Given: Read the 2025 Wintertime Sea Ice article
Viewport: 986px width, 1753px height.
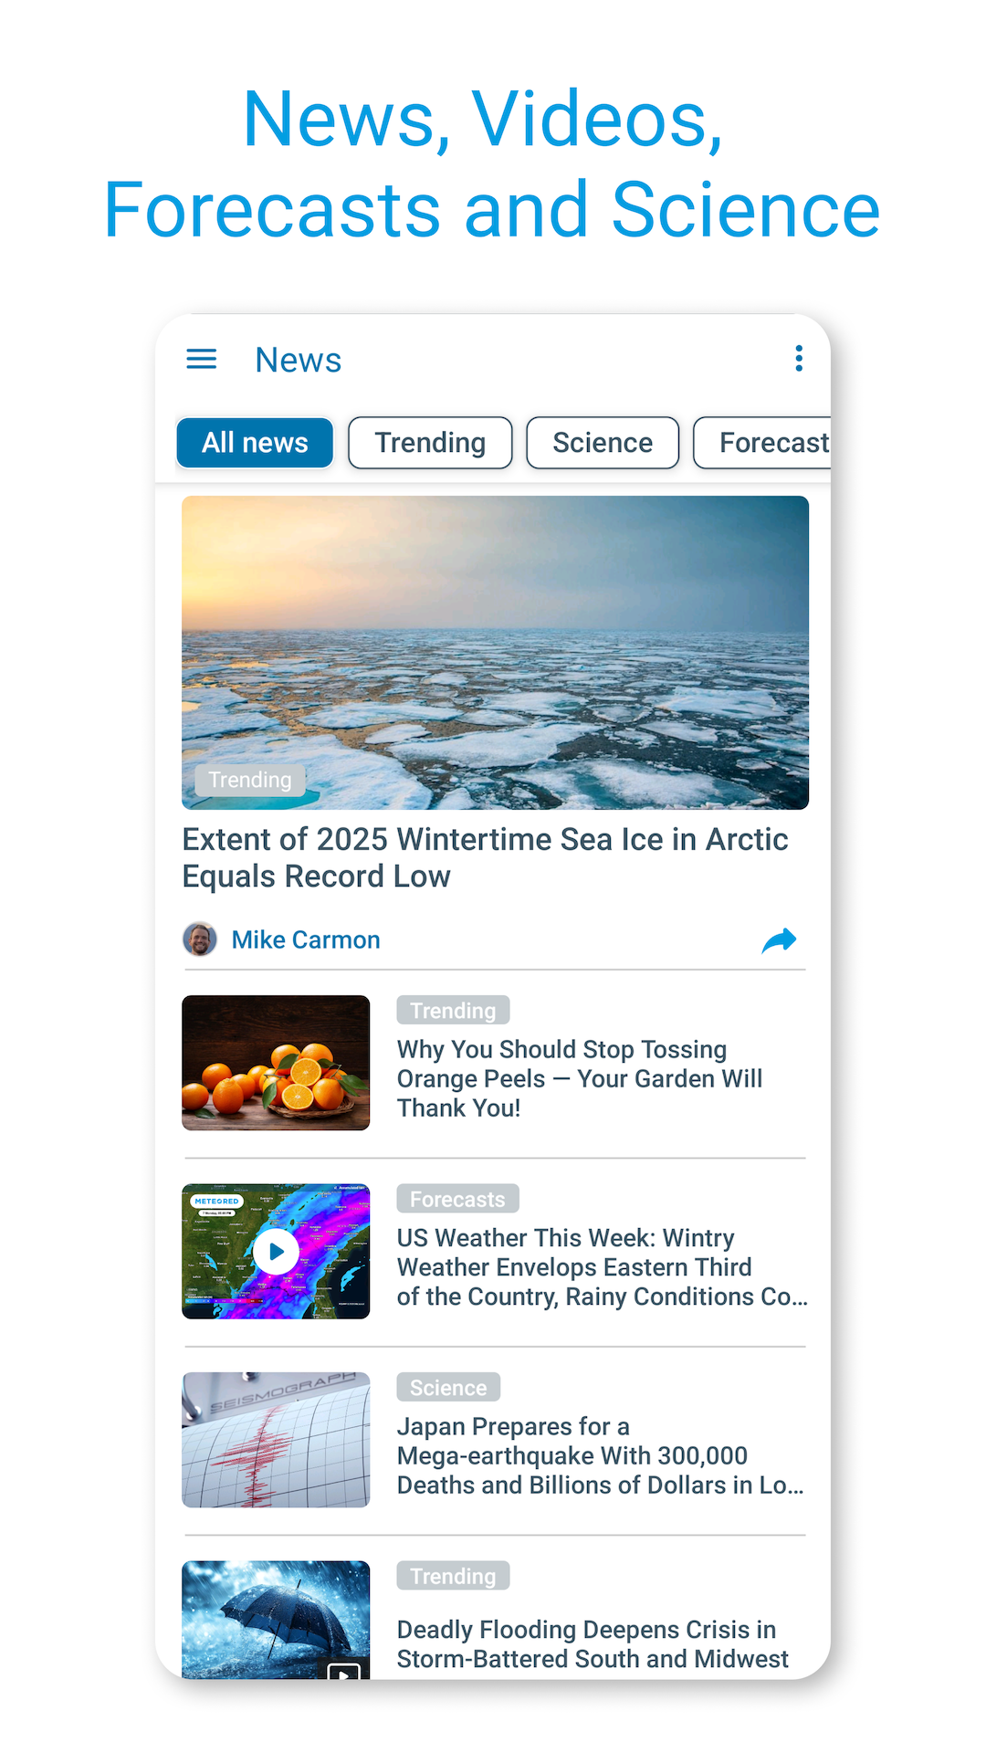Looking at the screenshot, I should point(485,857).
